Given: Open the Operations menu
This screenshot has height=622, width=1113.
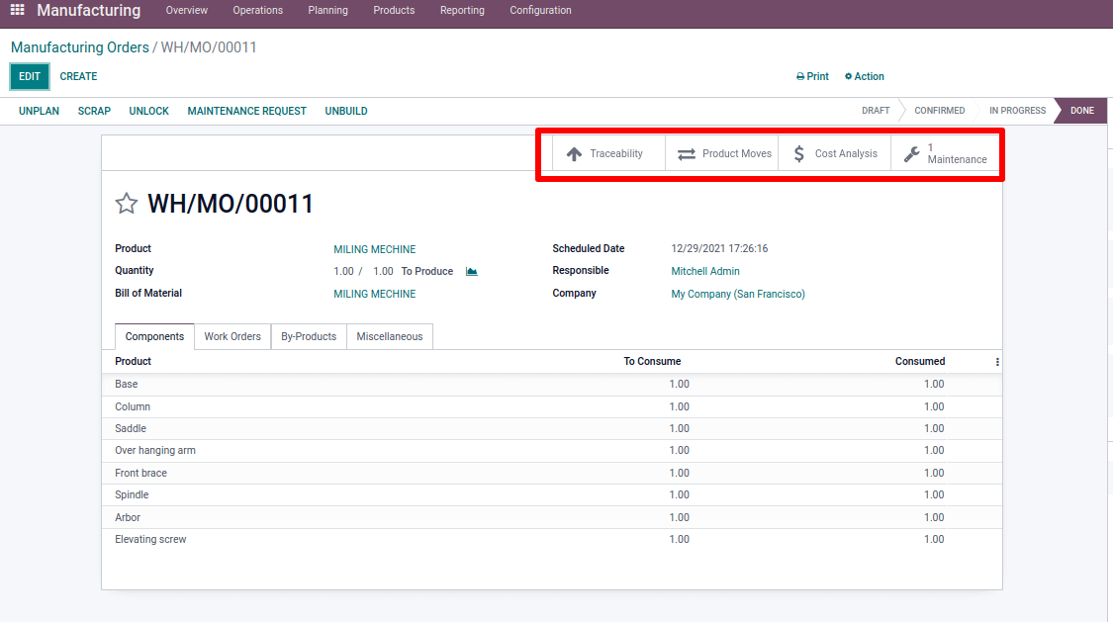Looking at the screenshot, I should [x=257, y=10].
